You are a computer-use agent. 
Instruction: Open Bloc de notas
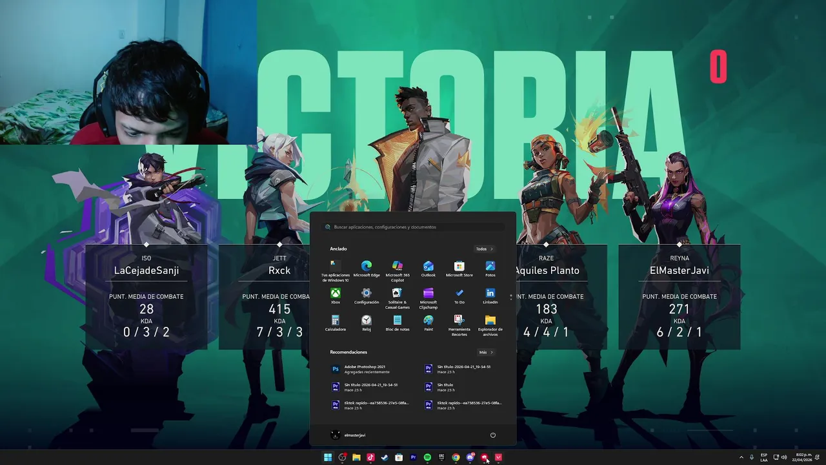point(398,323)
